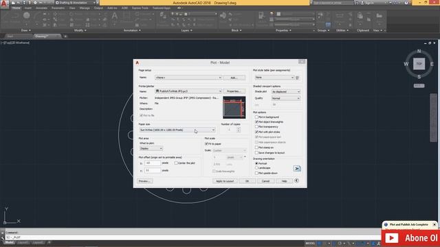Click the Insert block icon in the Block panel
Image resolution: width=440 pixels, height=247 pixels.
[223, 16]
